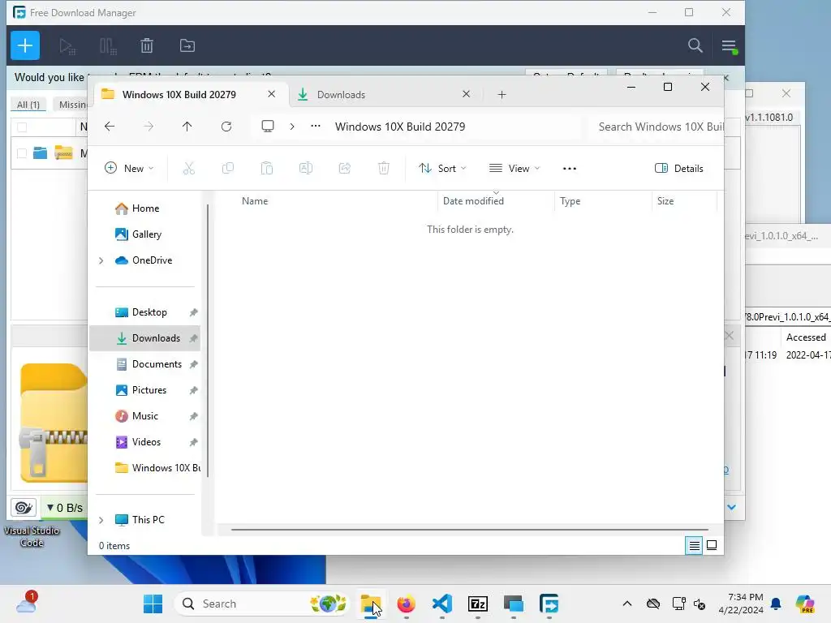The width and height of the screenshot is (831, 623).
Task: Click the Delete trash icon in Explorer toolbar
Action: click(384, 169)
